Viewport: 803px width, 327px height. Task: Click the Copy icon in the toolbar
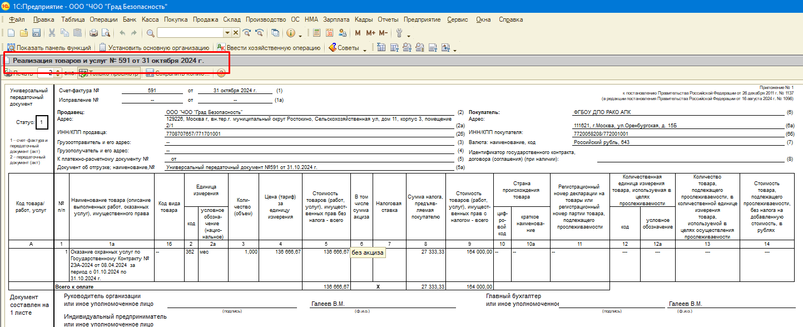[65, 33]
